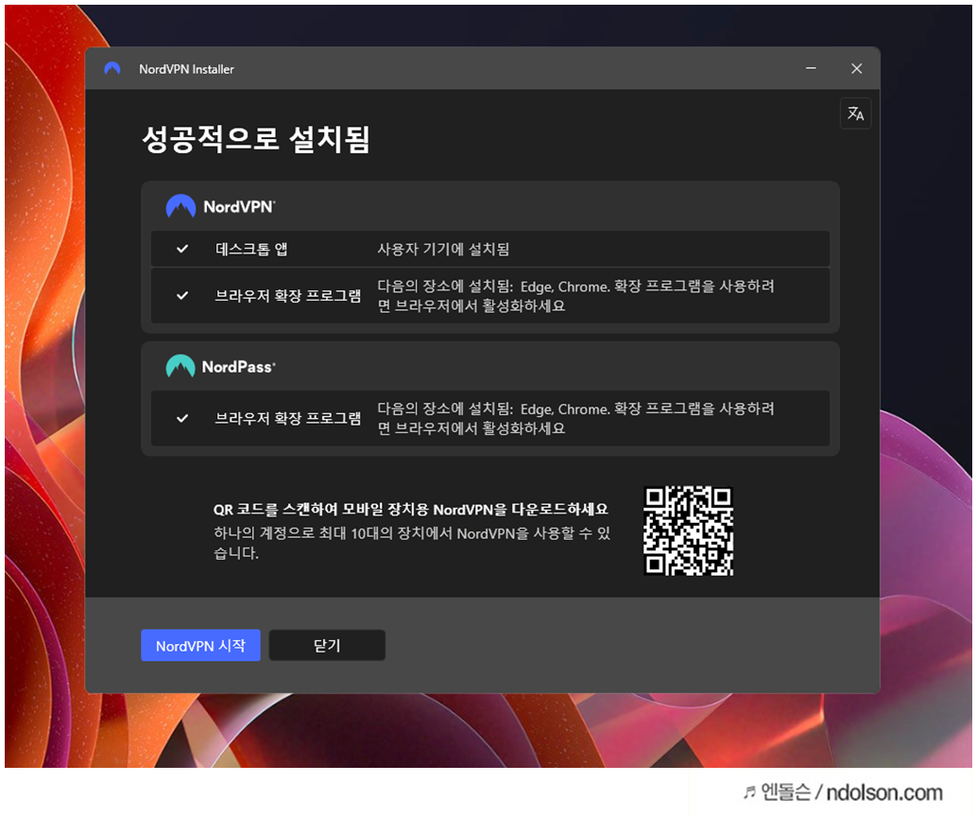The width and height of the screenshot is (977, 817).
Task: Click checkmark beside 데스크톱 앱
Action: 182,249
